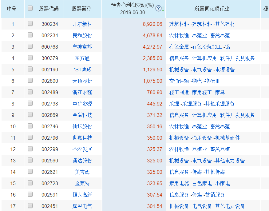Tick checkbox for 天顺股份 row

pos(30,80)
